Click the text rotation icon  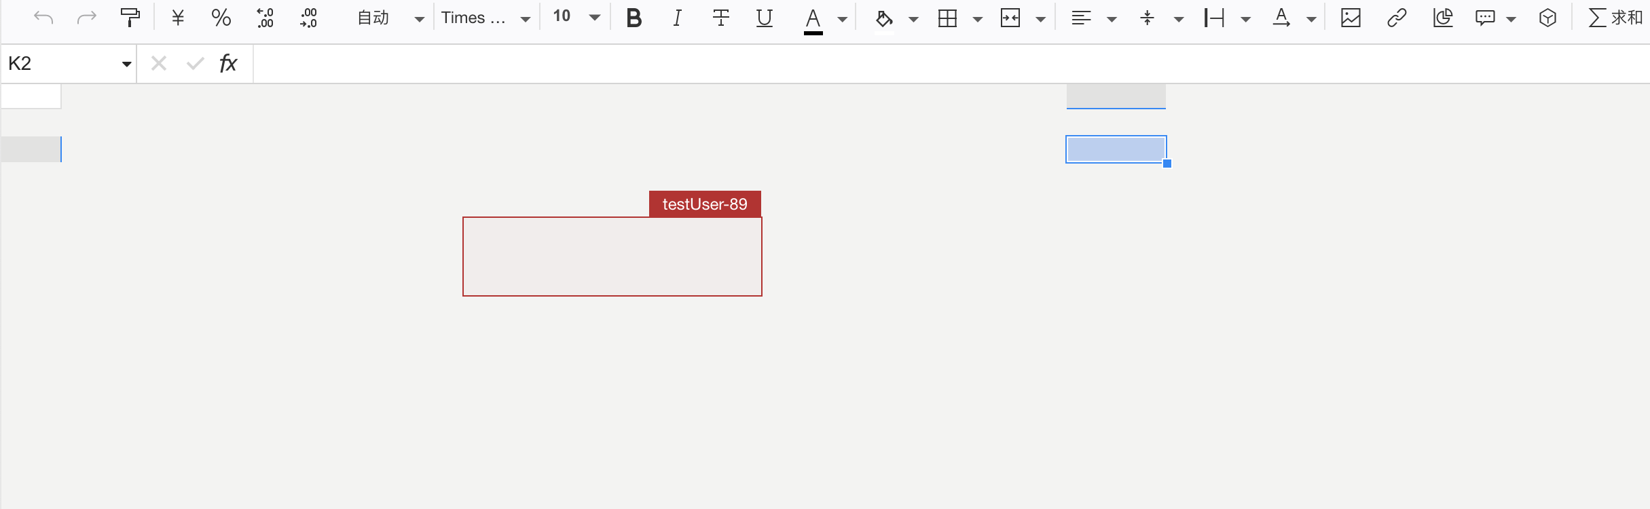click(1281, 18)
